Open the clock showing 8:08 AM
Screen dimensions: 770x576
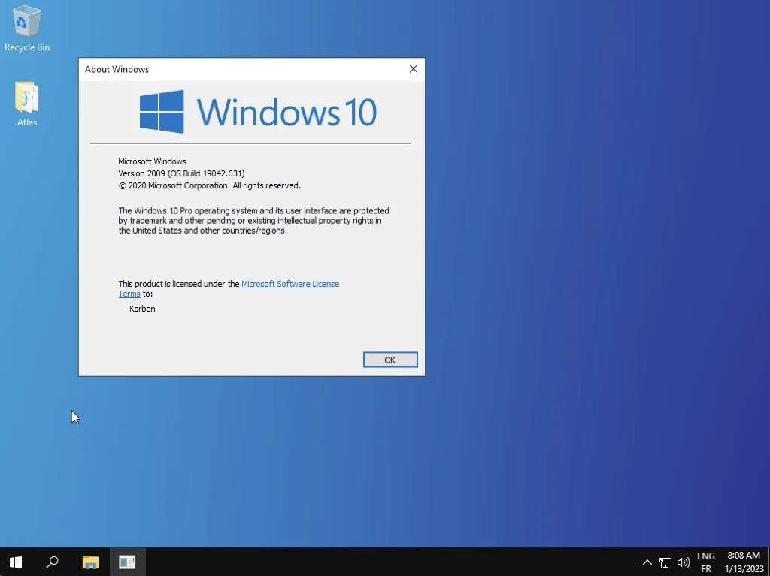[744, 562]
